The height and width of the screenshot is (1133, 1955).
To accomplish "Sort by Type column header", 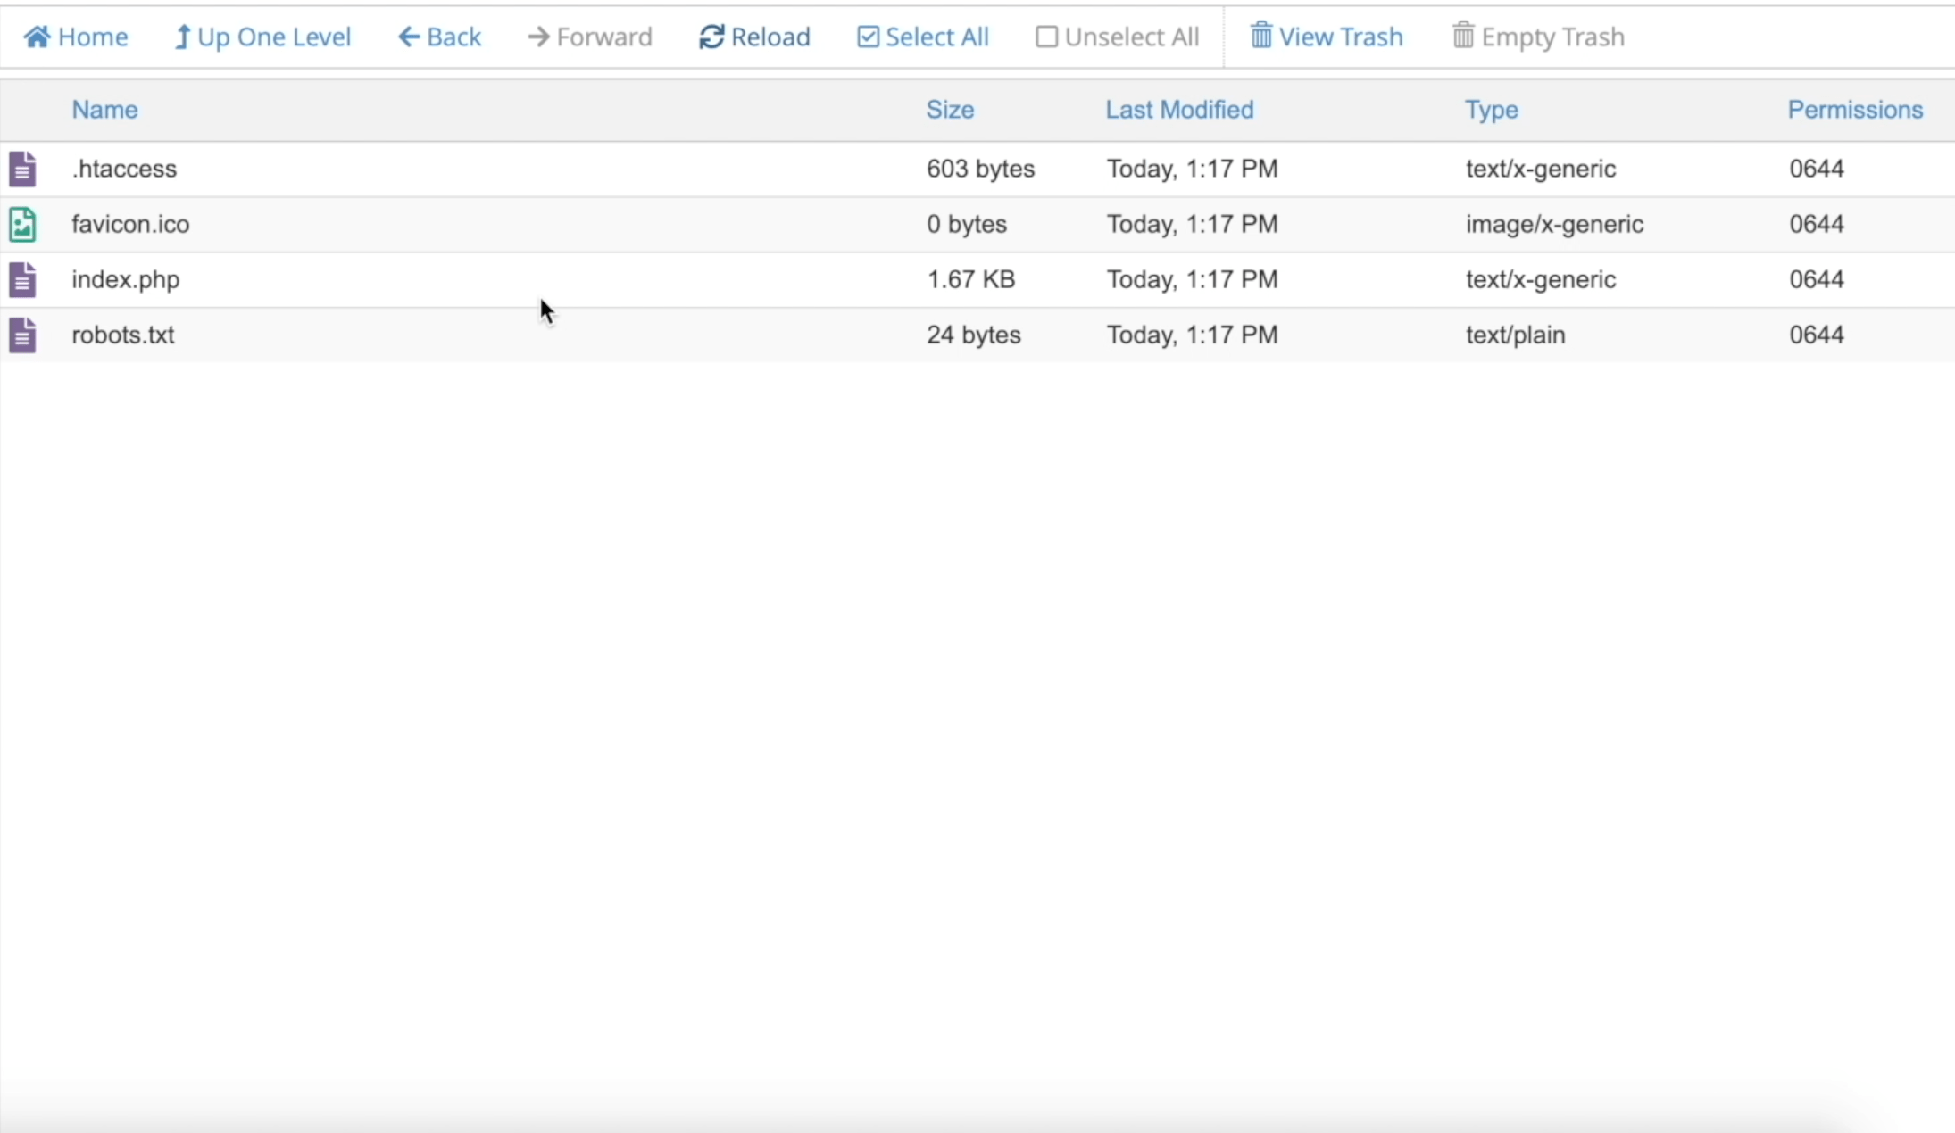I will pos(1491,110).
